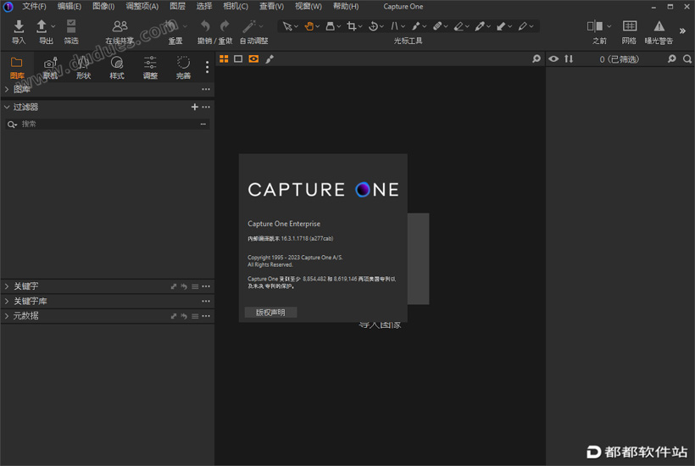Switch to the 调整 (Adjust) tool tab
Image resolution: width=695 pixels, height=466 pixels.
[x=150, y=68]
